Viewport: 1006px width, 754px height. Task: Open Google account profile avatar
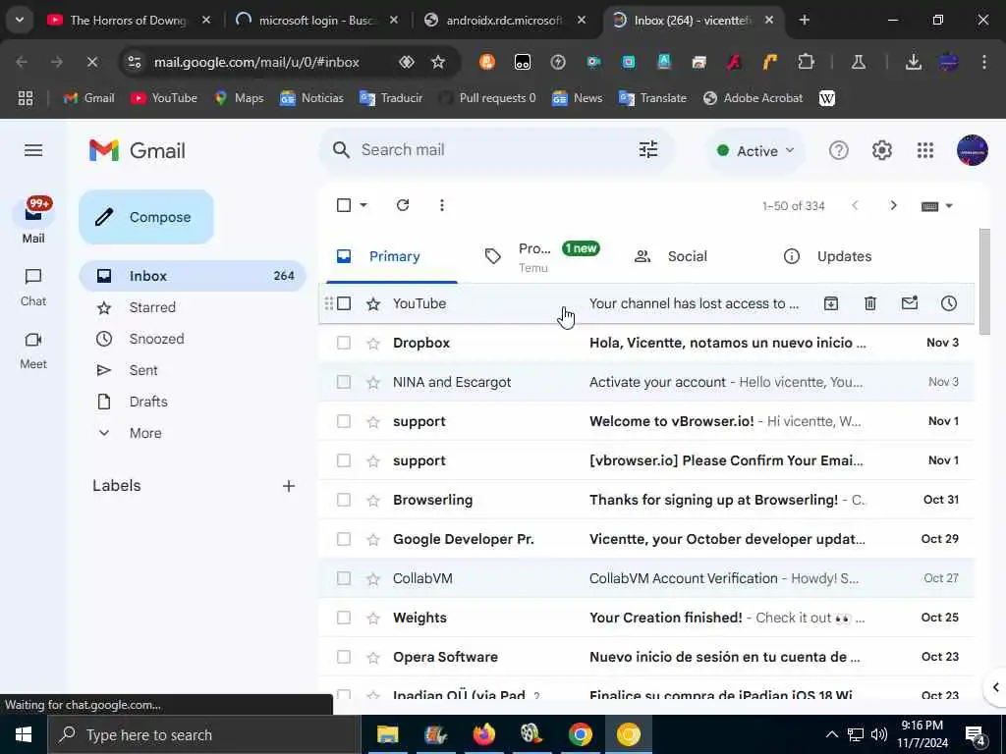[x=972, y=150]
